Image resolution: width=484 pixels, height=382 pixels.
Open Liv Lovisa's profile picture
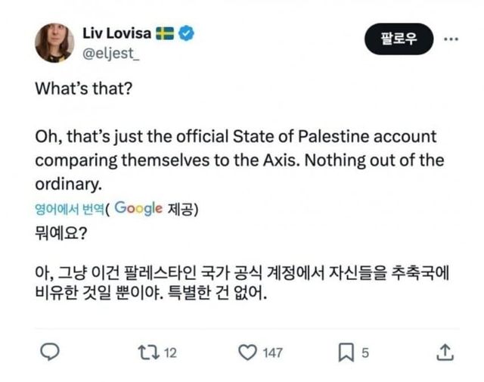click(x=54, y=43)
